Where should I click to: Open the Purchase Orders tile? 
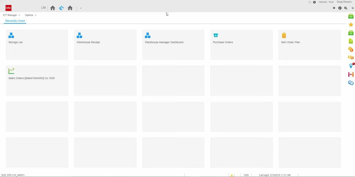(x=241, y=45)
